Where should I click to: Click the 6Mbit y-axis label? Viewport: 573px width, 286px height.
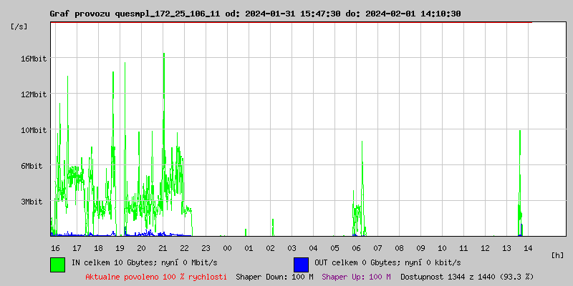click(x=33, y=166)
